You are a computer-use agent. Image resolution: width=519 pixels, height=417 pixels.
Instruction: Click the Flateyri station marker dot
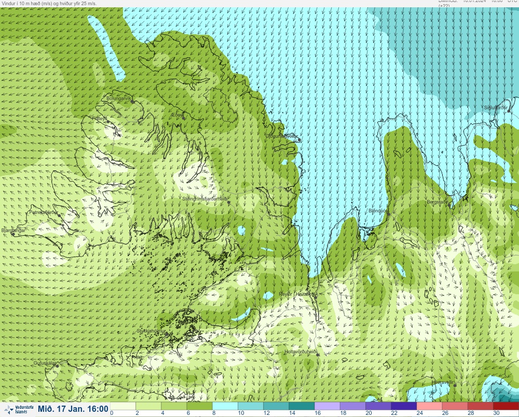click(108, 122)
